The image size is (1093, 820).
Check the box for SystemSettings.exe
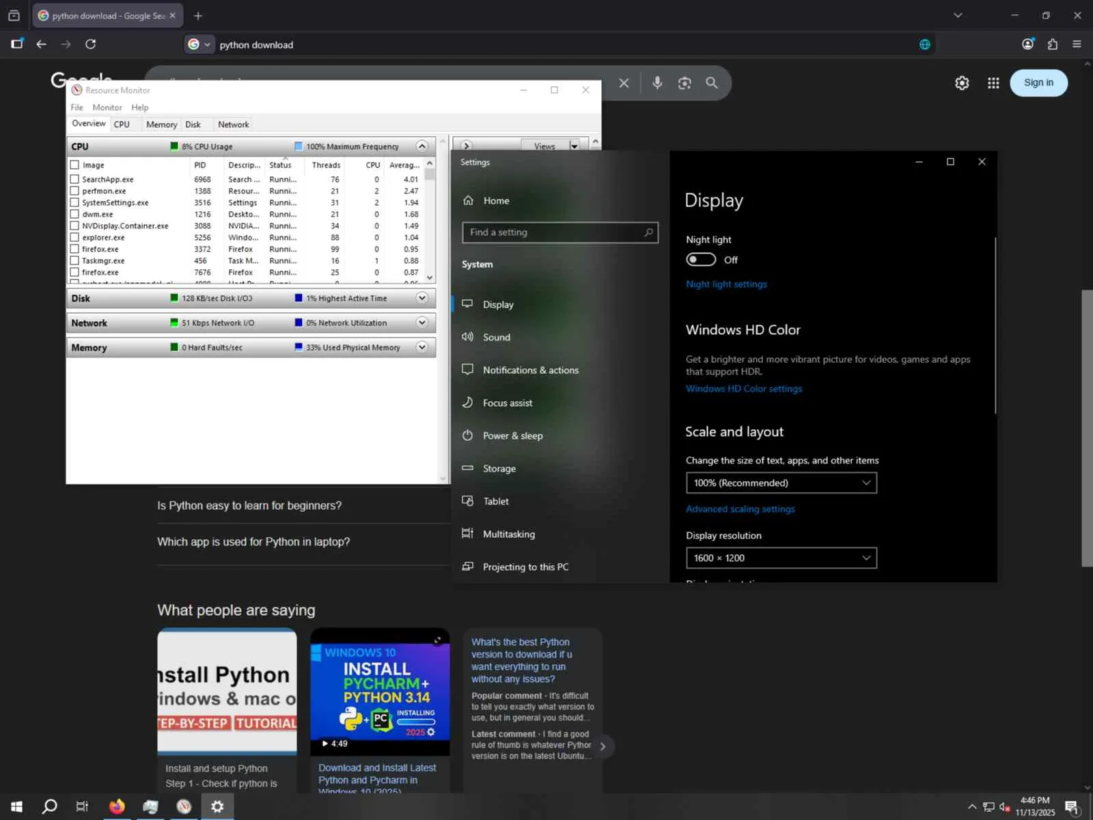(74, 202)
